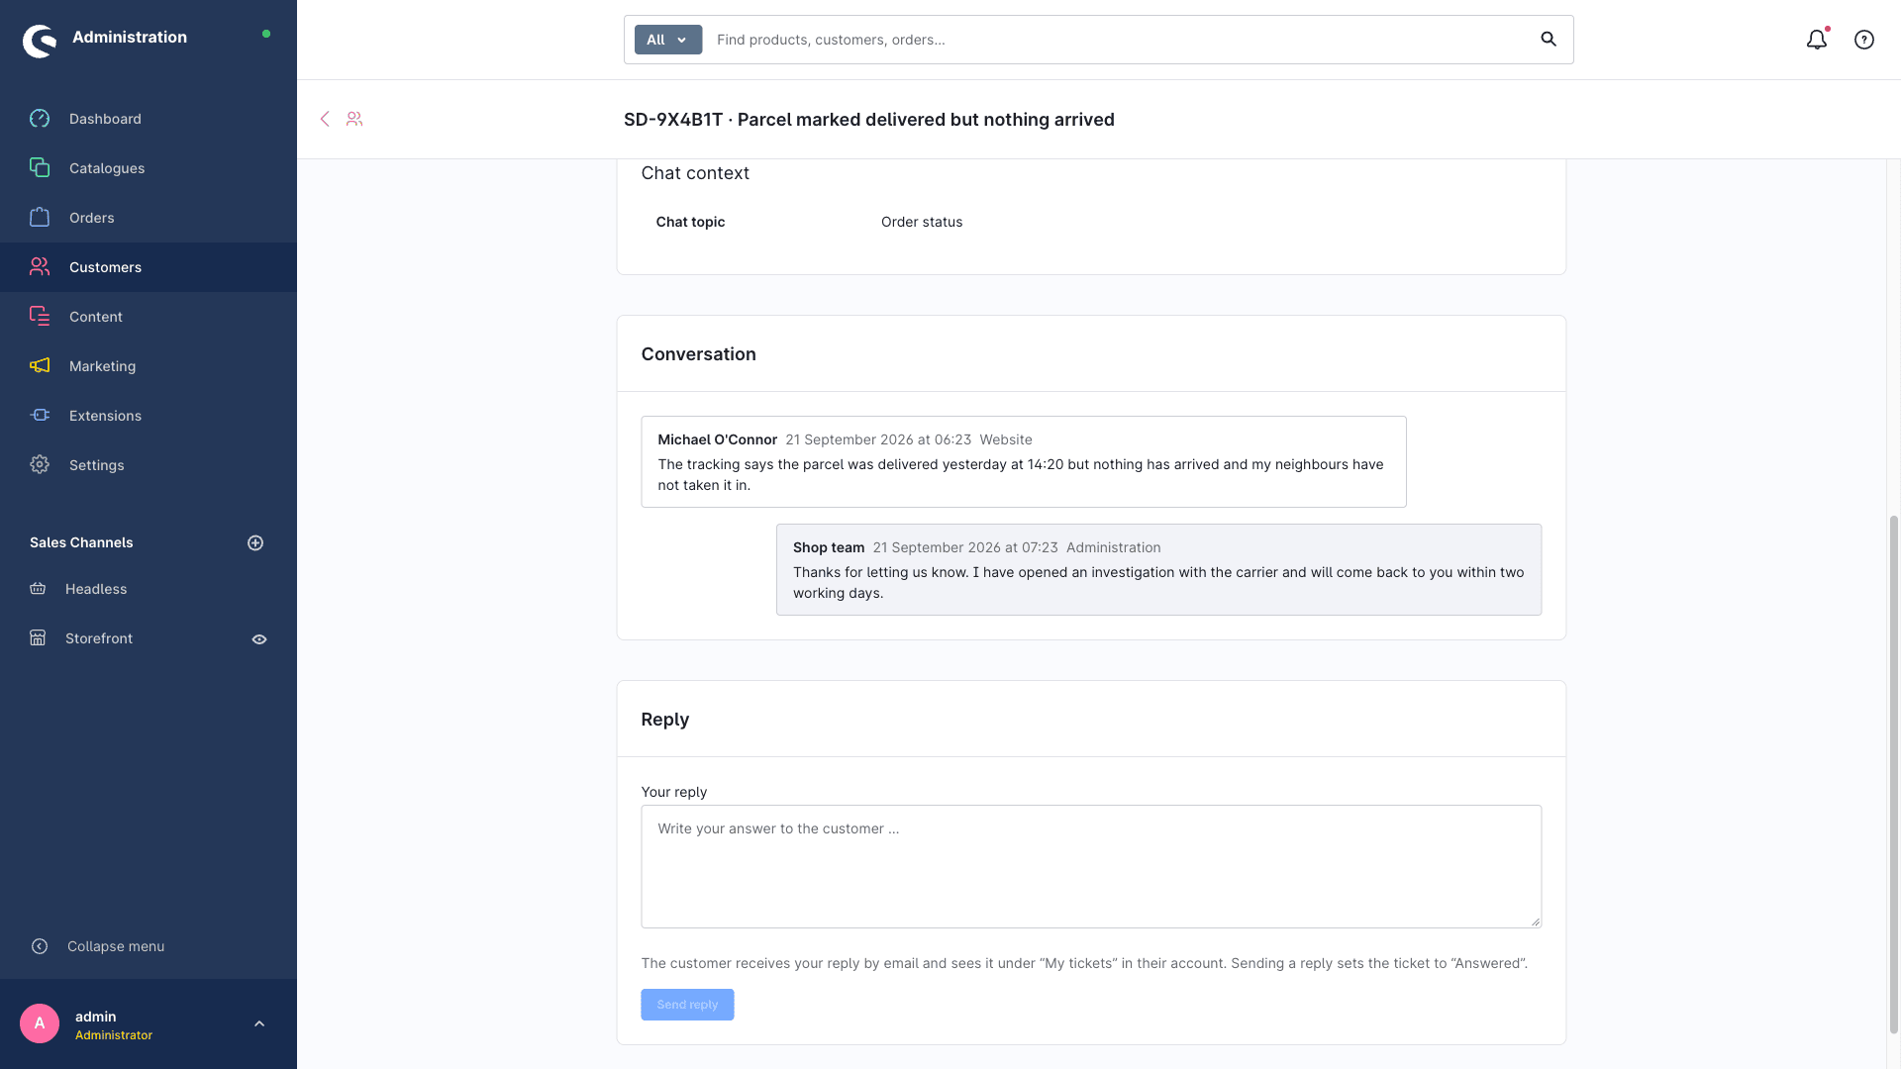
Task: Go back with the left chevron
Action: [x=325, y=119]
